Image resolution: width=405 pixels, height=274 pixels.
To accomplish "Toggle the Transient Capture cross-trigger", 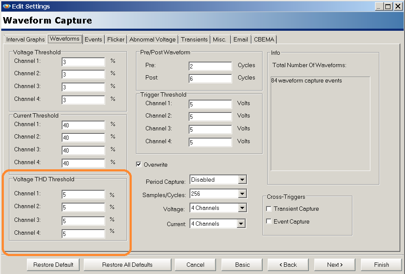I will [269, 209].
